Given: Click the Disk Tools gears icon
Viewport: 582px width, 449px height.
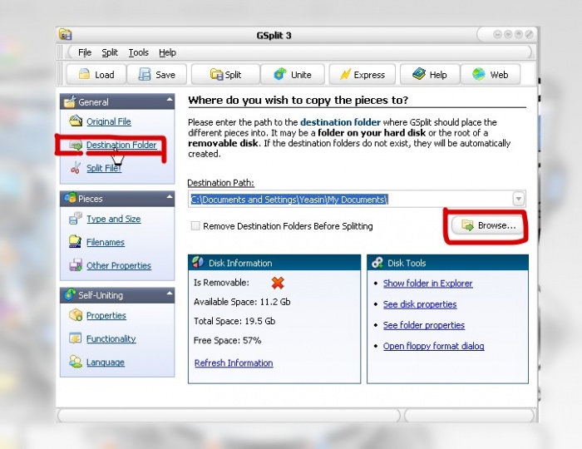Looking at the screenshot, I should pyautogui.click(x=377, y=263).
